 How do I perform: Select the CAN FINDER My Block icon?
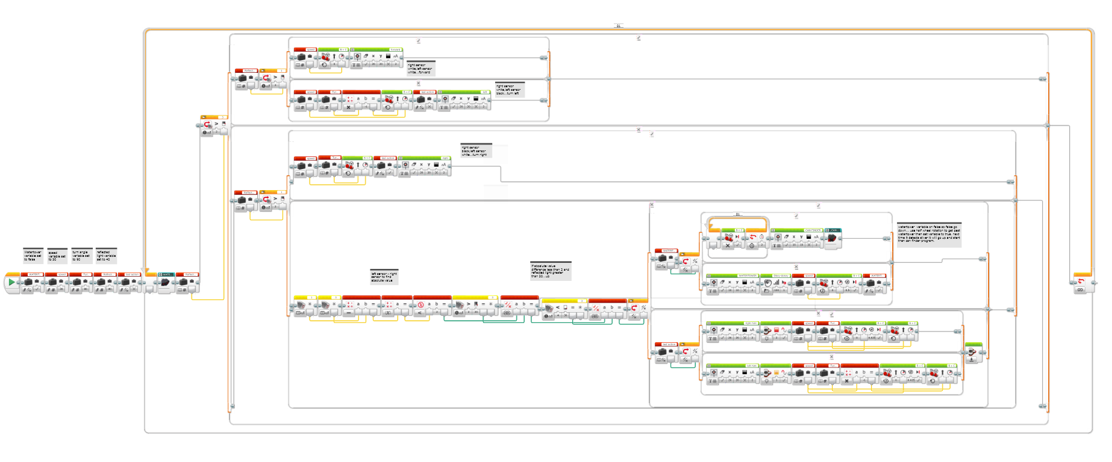click(x=832, y=238)
